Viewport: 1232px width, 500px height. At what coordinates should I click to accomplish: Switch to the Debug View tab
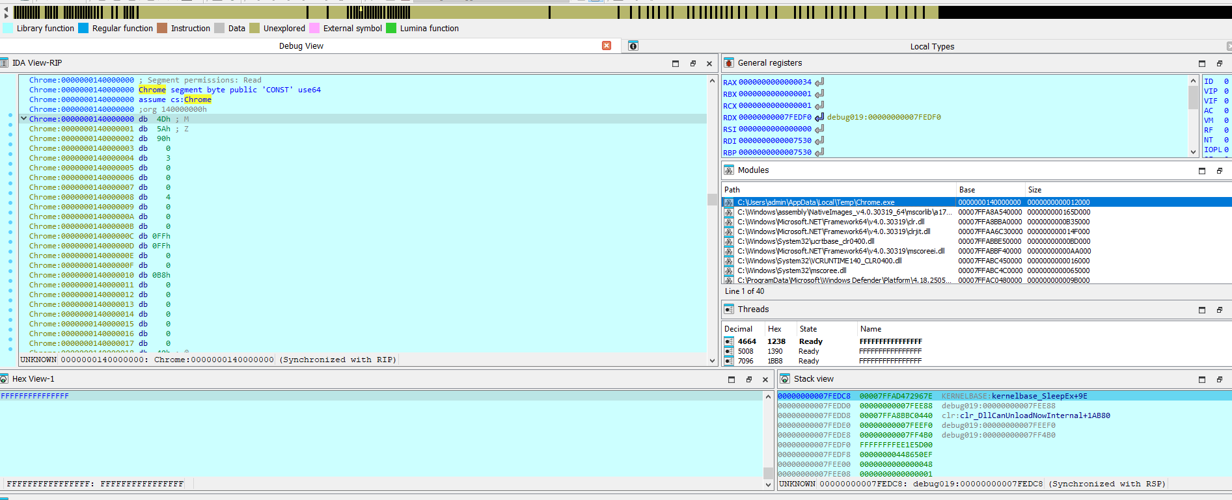coord(301,46)
